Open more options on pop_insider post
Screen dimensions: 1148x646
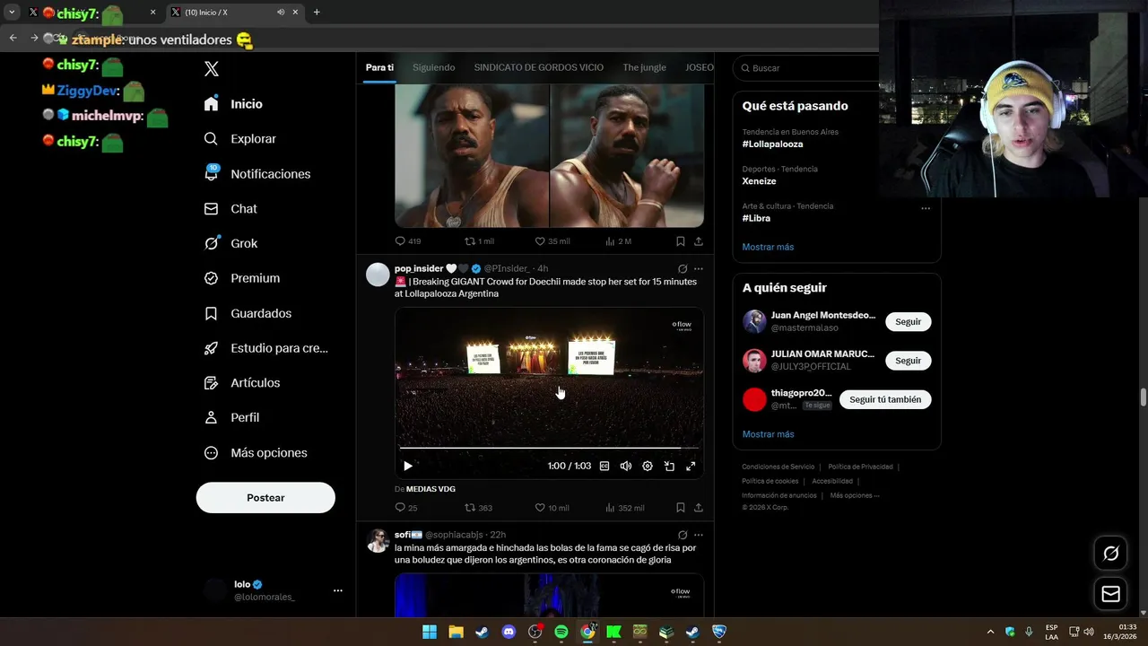pos(699,268)
